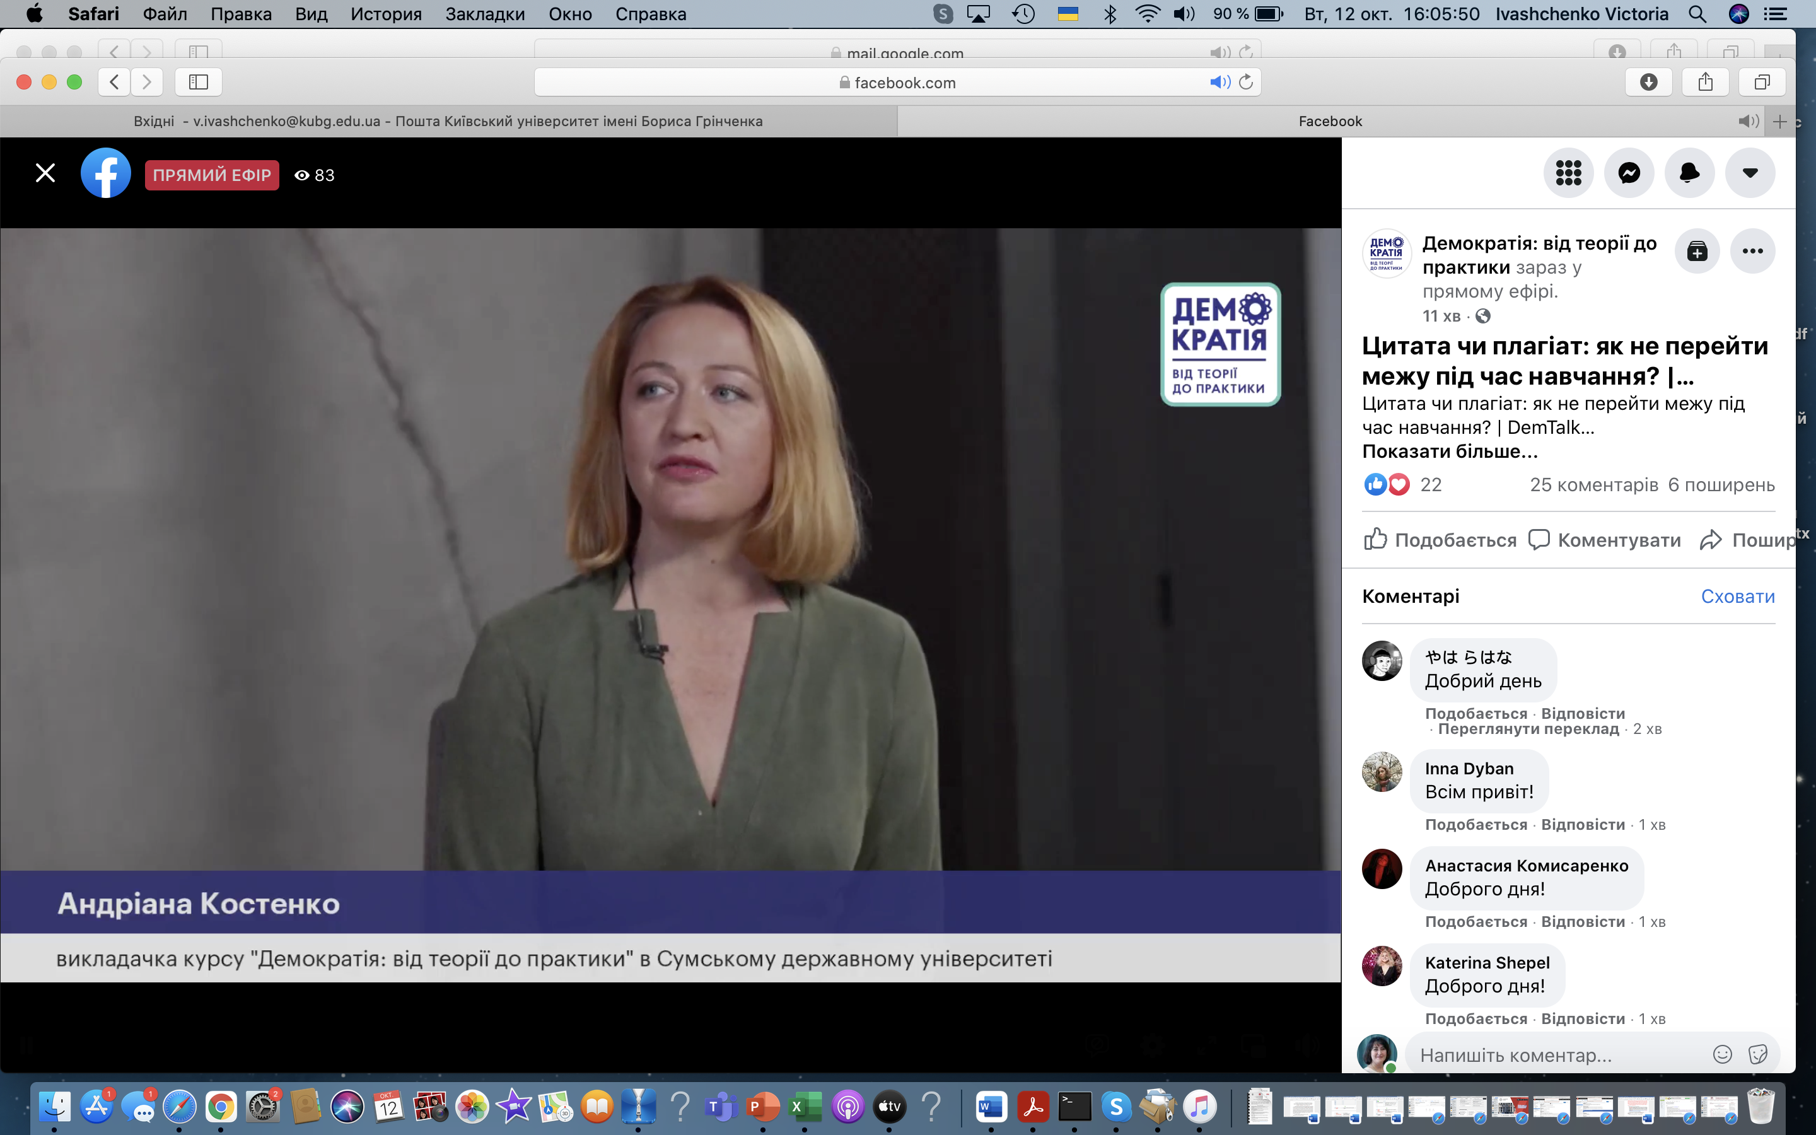1816x1135 pixels.
Task: Open the Facebook apps grid menu
Action: (1568, 173)
